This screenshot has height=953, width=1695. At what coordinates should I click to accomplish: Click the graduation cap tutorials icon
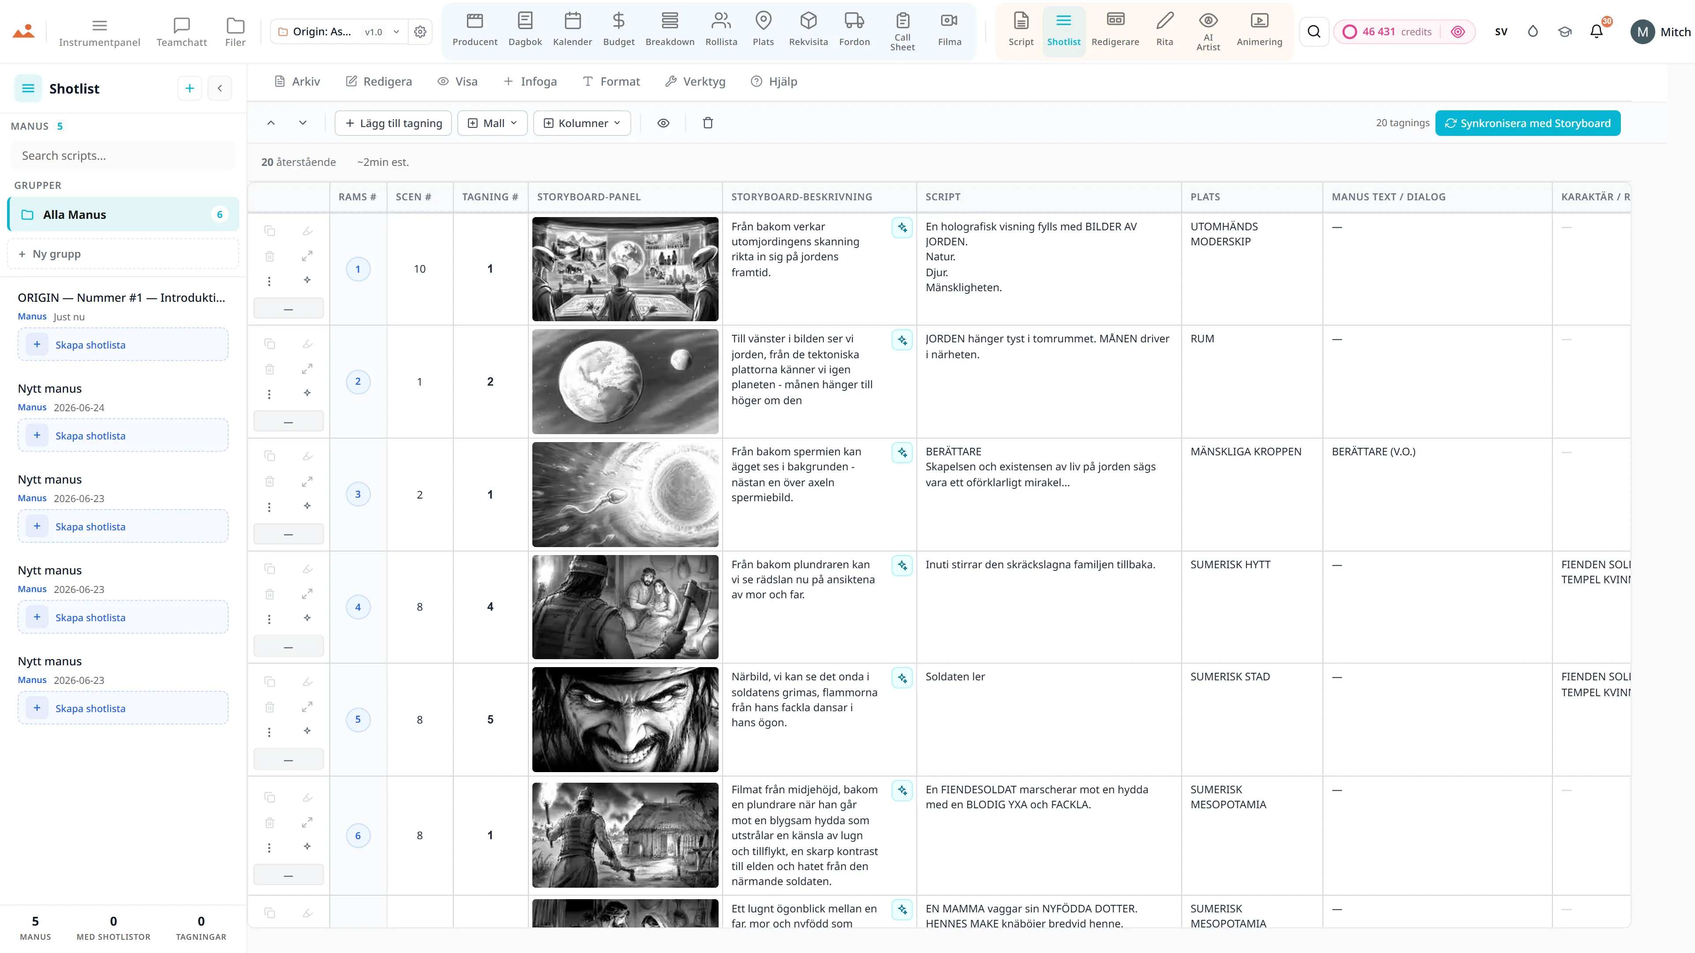[x=1565, y=32]
